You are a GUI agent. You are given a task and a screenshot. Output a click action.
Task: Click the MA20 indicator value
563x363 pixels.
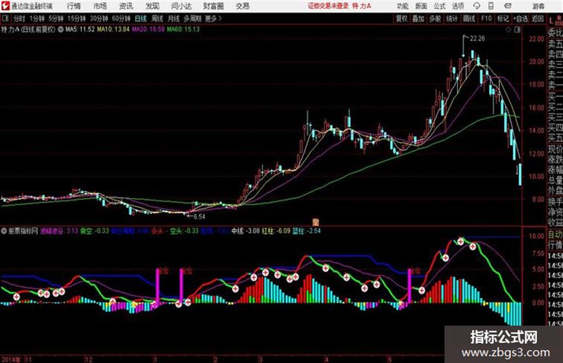point(148,29)
